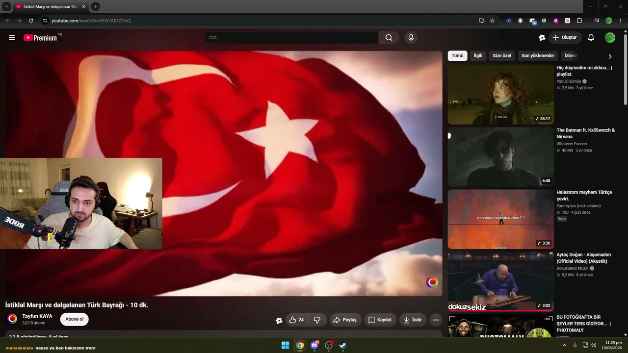Open Chrome three-dot menu
This screenshot has height=353, width=628.
point(621,21)
